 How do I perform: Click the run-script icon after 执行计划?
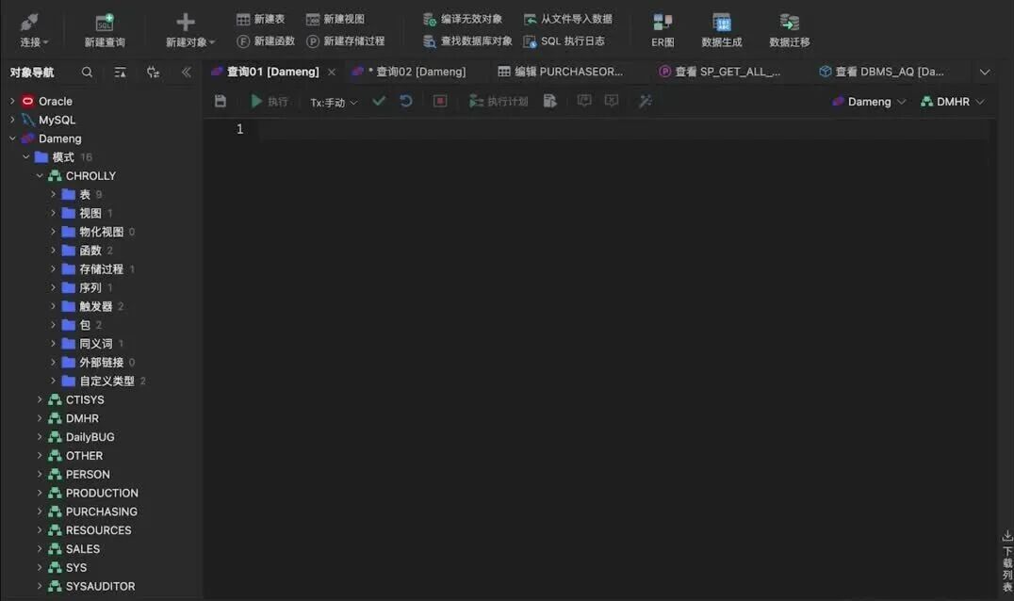[x=549, y=101]
